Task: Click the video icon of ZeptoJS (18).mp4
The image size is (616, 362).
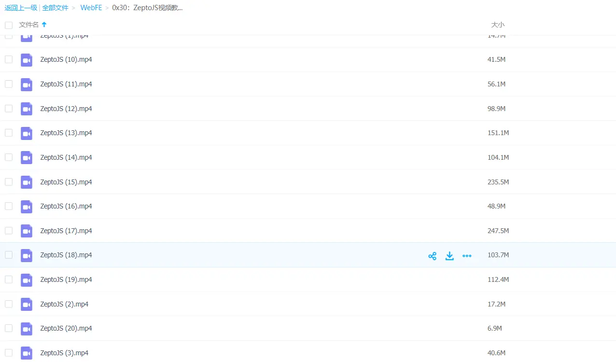Action: [27, 255]
